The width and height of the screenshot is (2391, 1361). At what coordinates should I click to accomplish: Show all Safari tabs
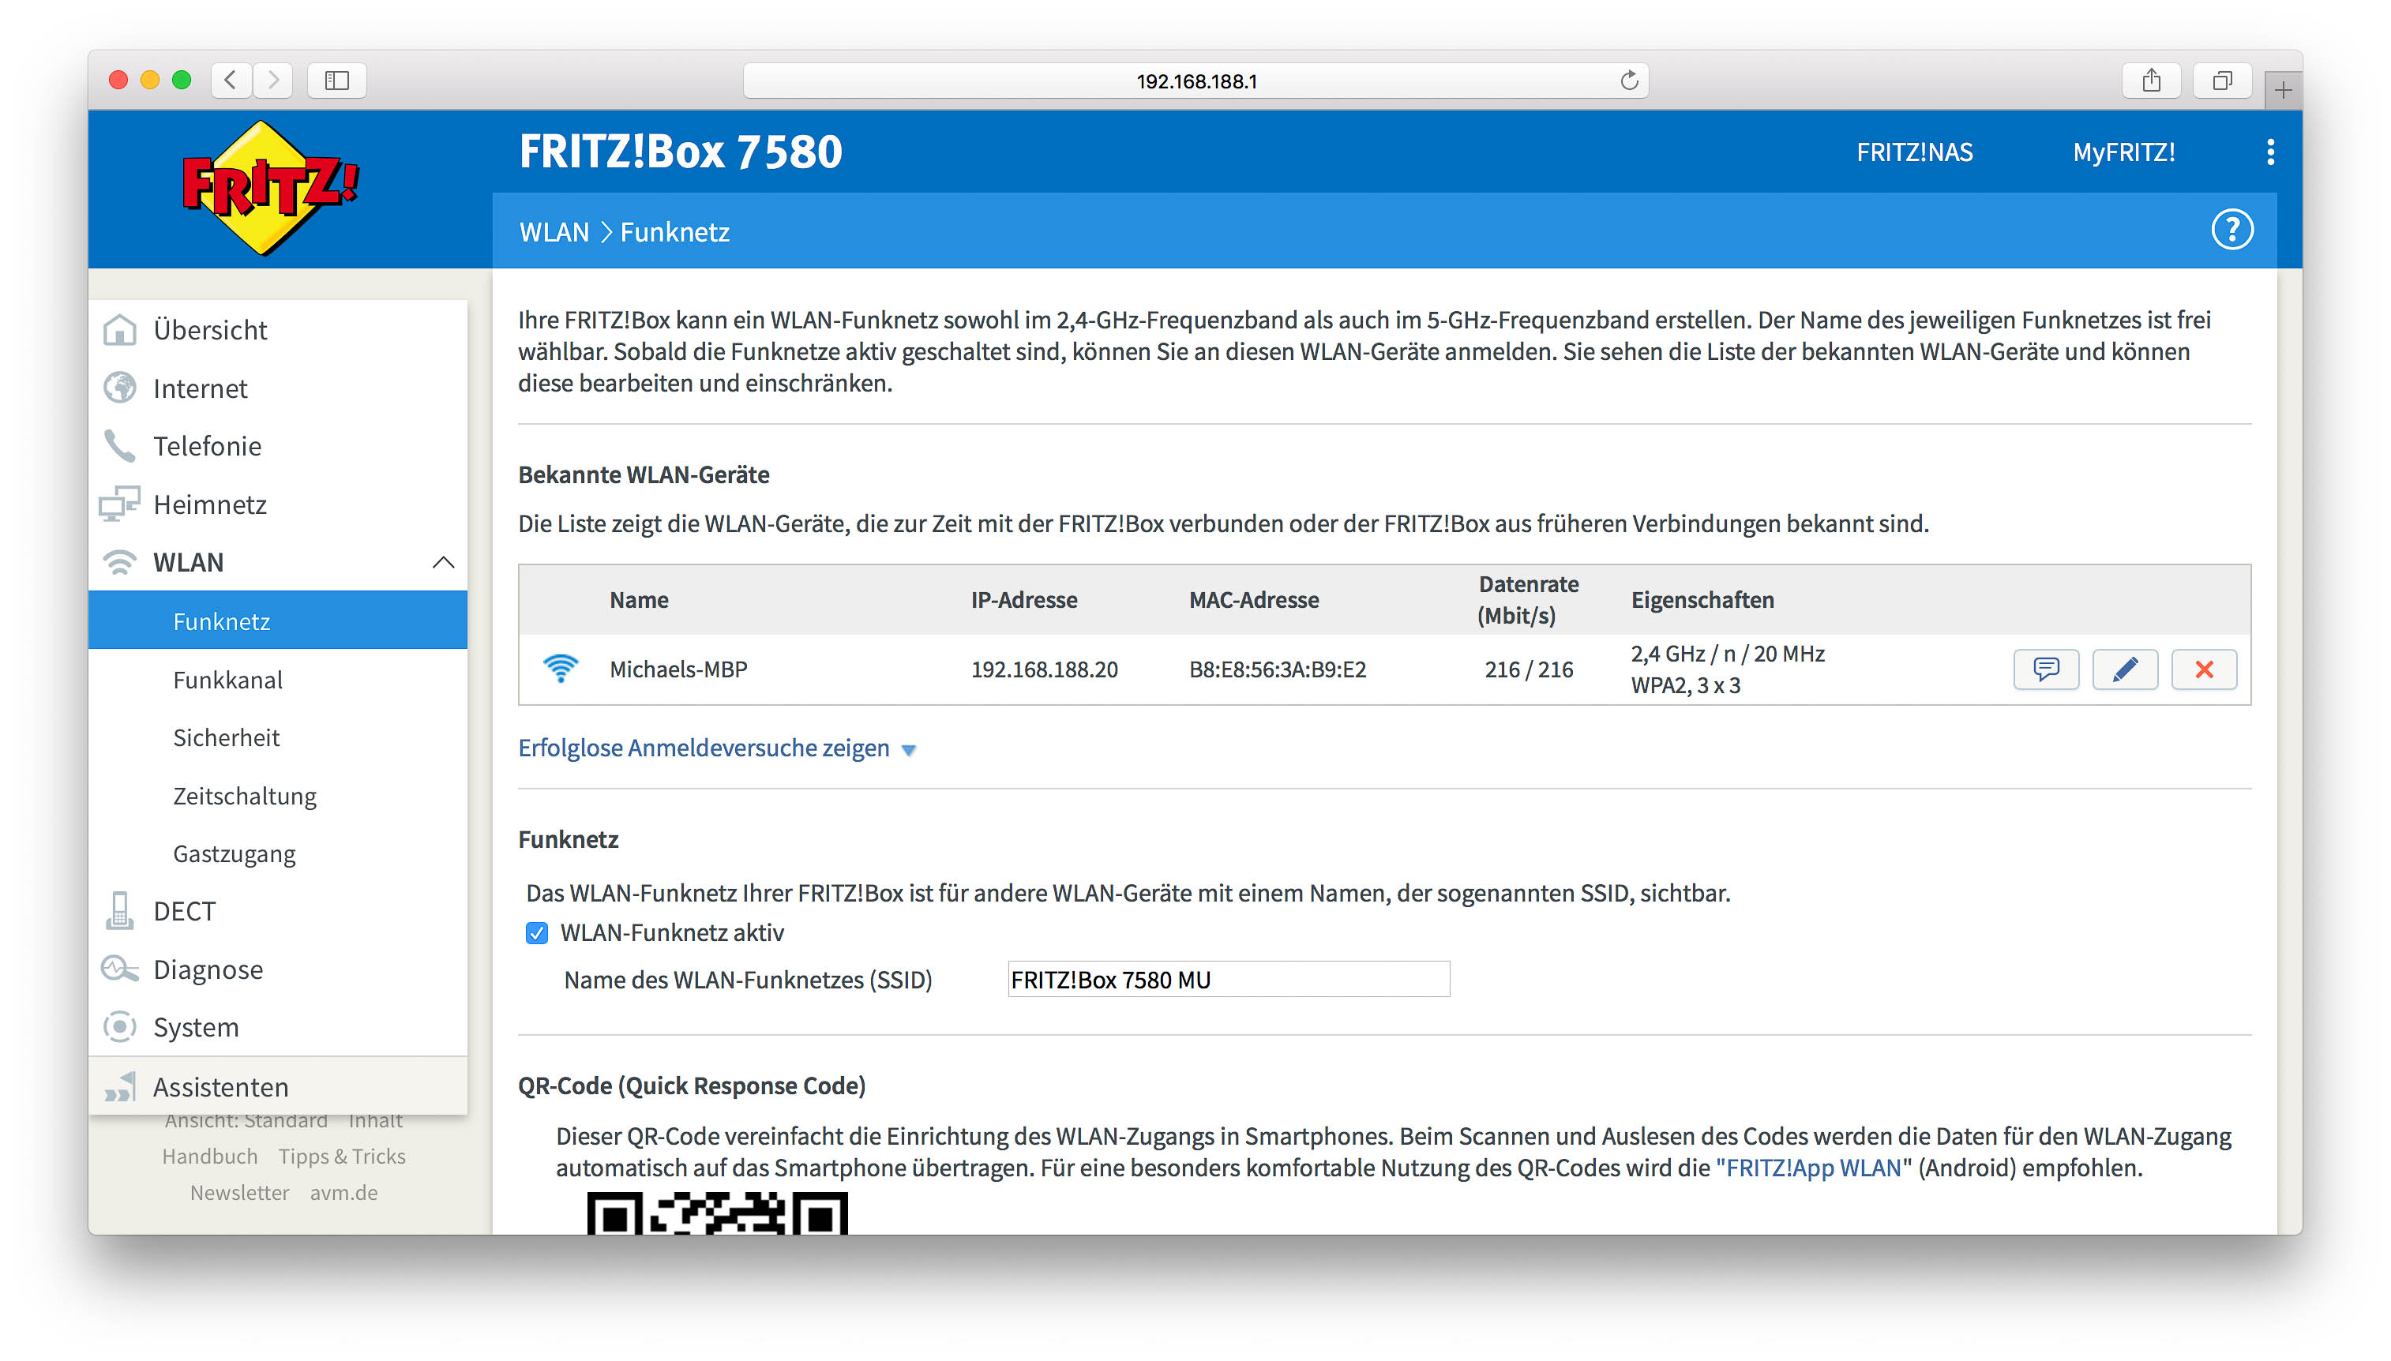(x=2222, y=81)
